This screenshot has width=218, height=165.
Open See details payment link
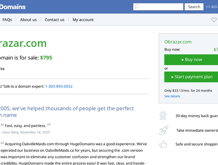click(x=172, y=96)
